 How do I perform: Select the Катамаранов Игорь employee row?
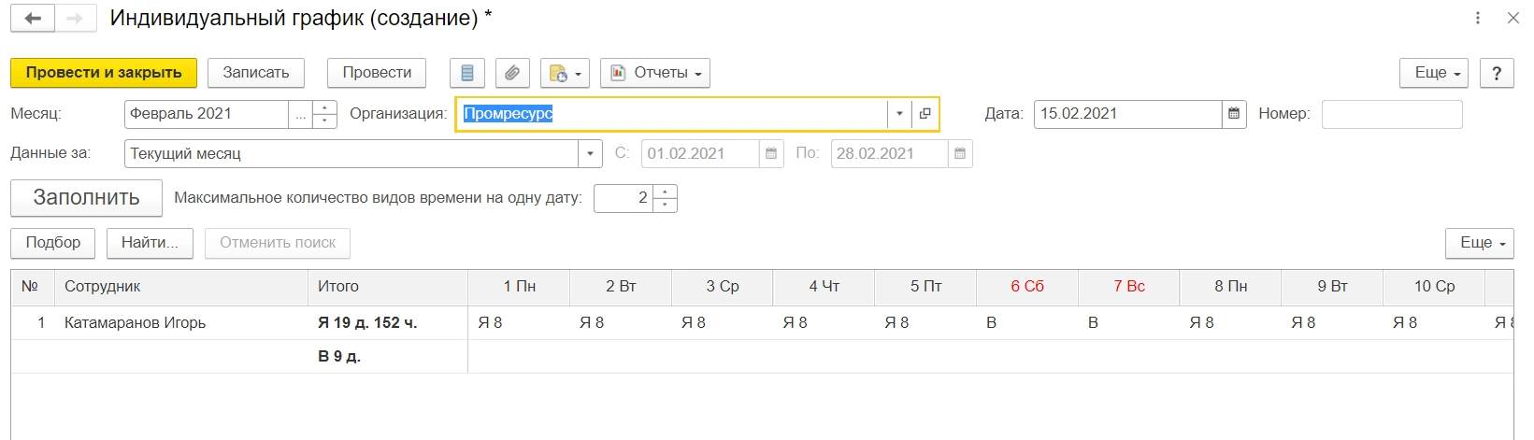(135, 323)
